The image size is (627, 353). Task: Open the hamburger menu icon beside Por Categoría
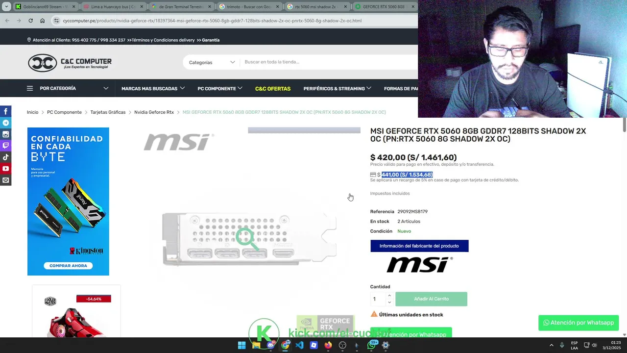tap(30, 88)
